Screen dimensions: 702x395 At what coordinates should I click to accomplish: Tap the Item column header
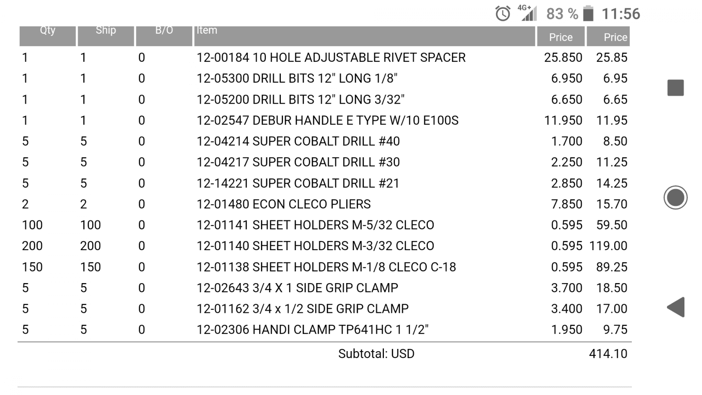[207, 31]
